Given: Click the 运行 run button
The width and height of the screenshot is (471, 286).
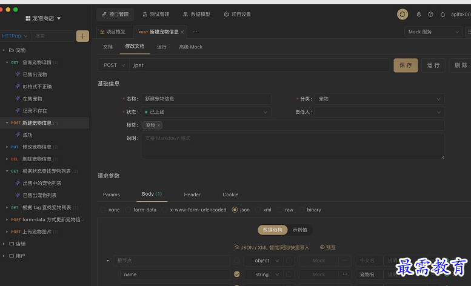Looking at the screenshot, I should tap(433, 65).
